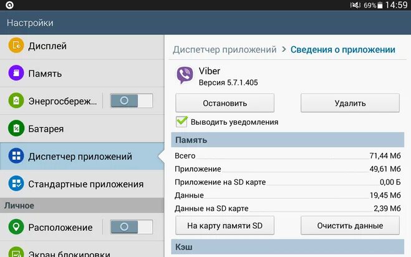Toggle the Энергосбережение switch
411x257 pixels.
pos(132,100)
